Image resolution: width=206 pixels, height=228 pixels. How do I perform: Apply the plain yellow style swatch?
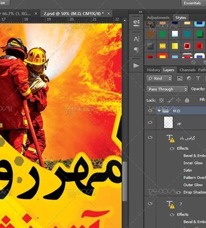coord(175,46)
